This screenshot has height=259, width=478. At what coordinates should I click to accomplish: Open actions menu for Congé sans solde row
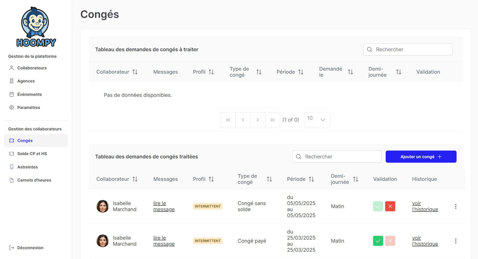(x=456, y=206)
